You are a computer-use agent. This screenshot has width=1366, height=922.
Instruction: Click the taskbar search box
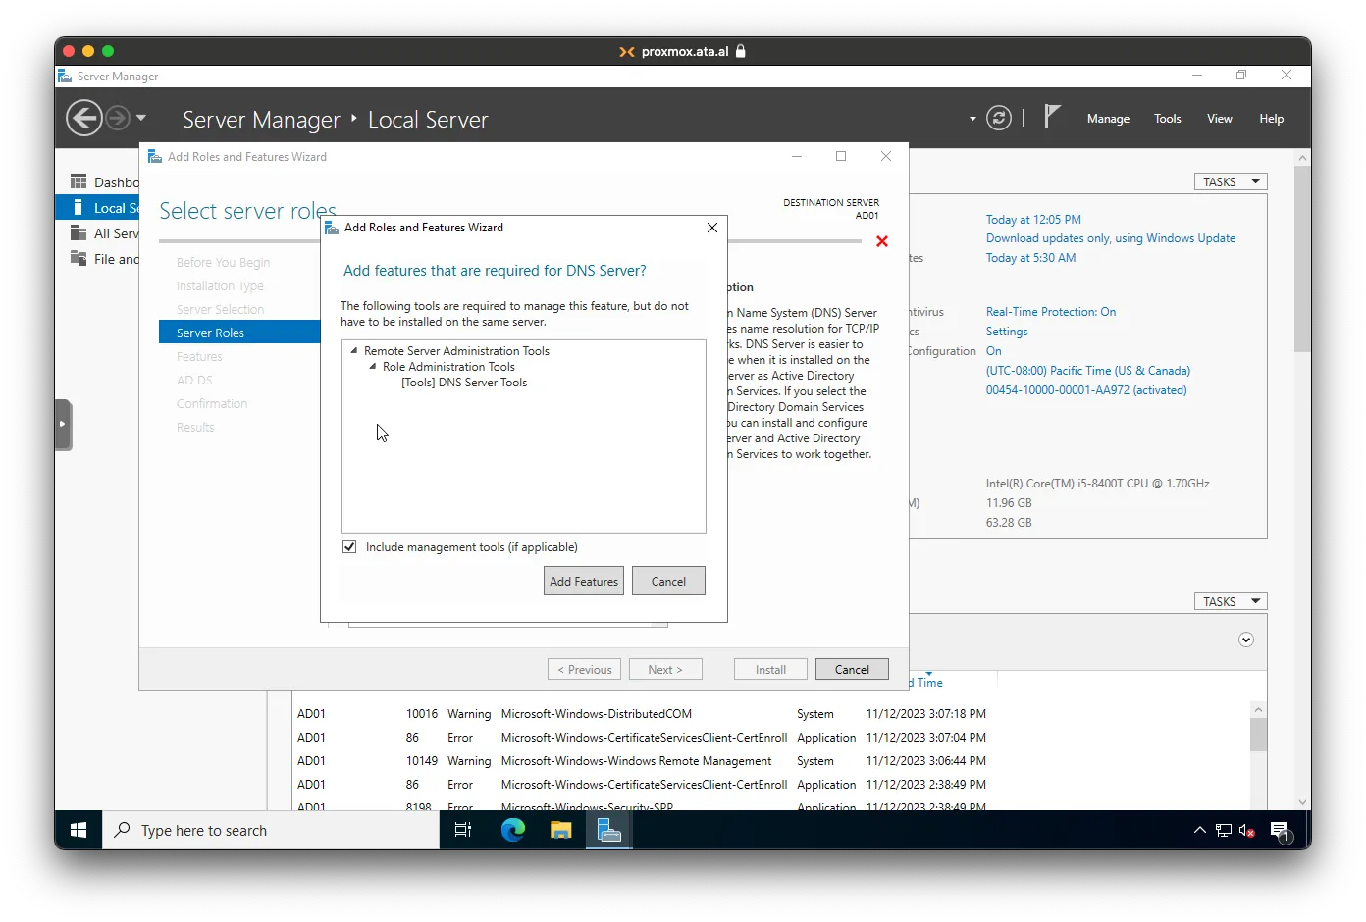[x=271, y=830]
